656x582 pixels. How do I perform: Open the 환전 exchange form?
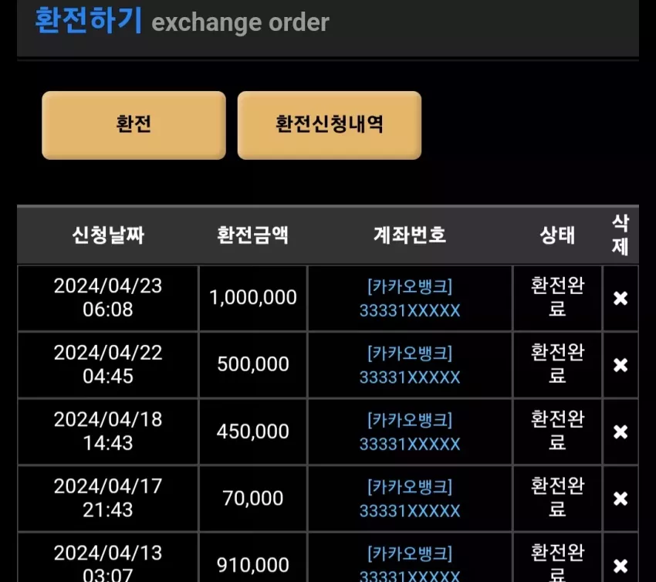tap(134, 125)
